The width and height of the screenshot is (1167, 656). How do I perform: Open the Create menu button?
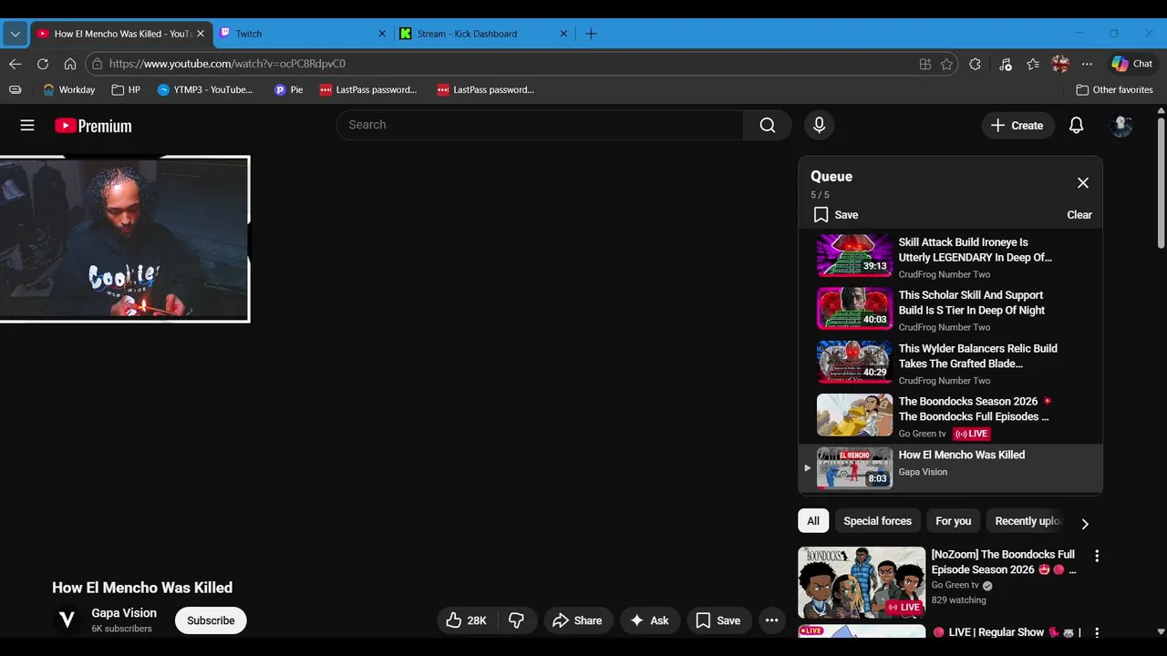[x=1017, y=126]
